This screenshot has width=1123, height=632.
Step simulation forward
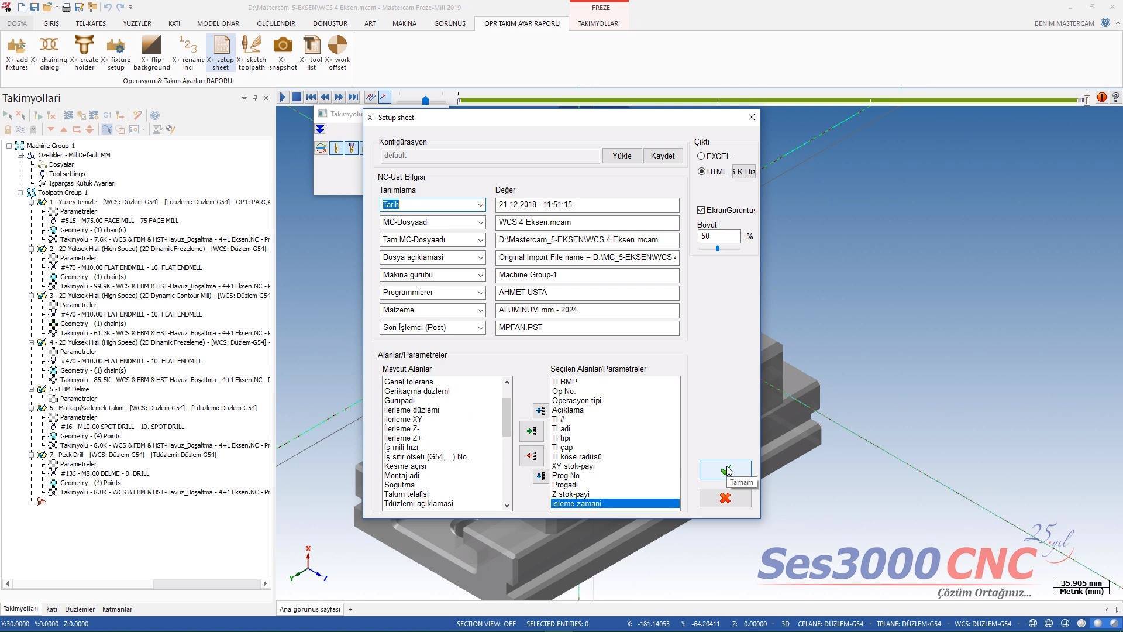[339, 97]
